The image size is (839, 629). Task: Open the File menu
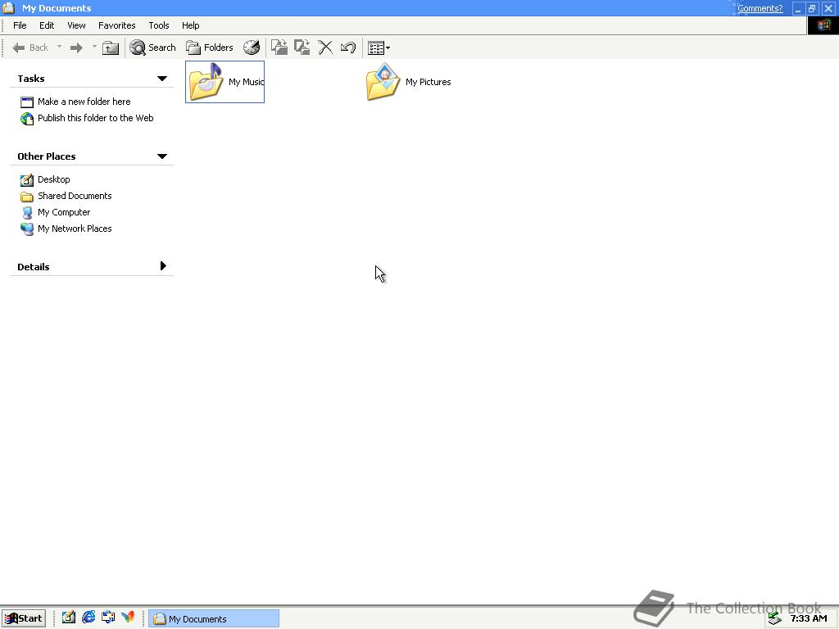[x=20, y=25]
